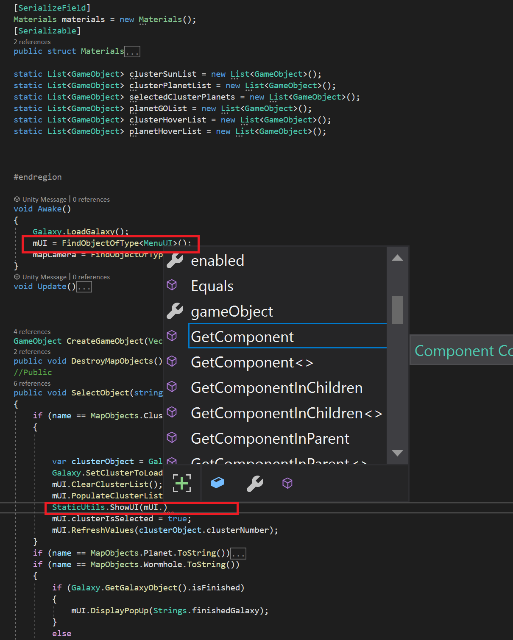
Task: Click Unity Message icon above Awake
Action: tap(17, 199)
